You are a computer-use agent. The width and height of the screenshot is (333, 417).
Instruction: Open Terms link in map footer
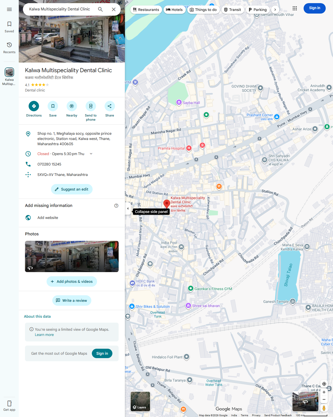pyautogui.click(x=244, y=415)
